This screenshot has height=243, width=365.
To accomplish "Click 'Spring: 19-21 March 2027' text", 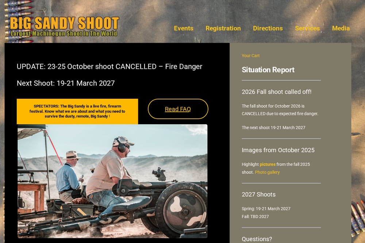I will click(x=266, y=209).
